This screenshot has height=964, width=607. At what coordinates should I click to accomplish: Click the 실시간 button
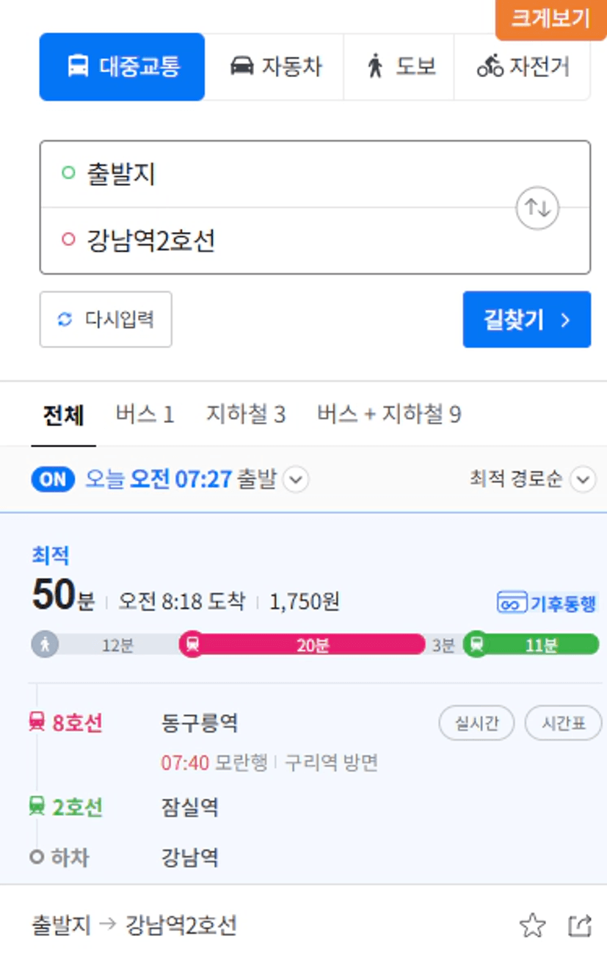(x=476, y=723)
